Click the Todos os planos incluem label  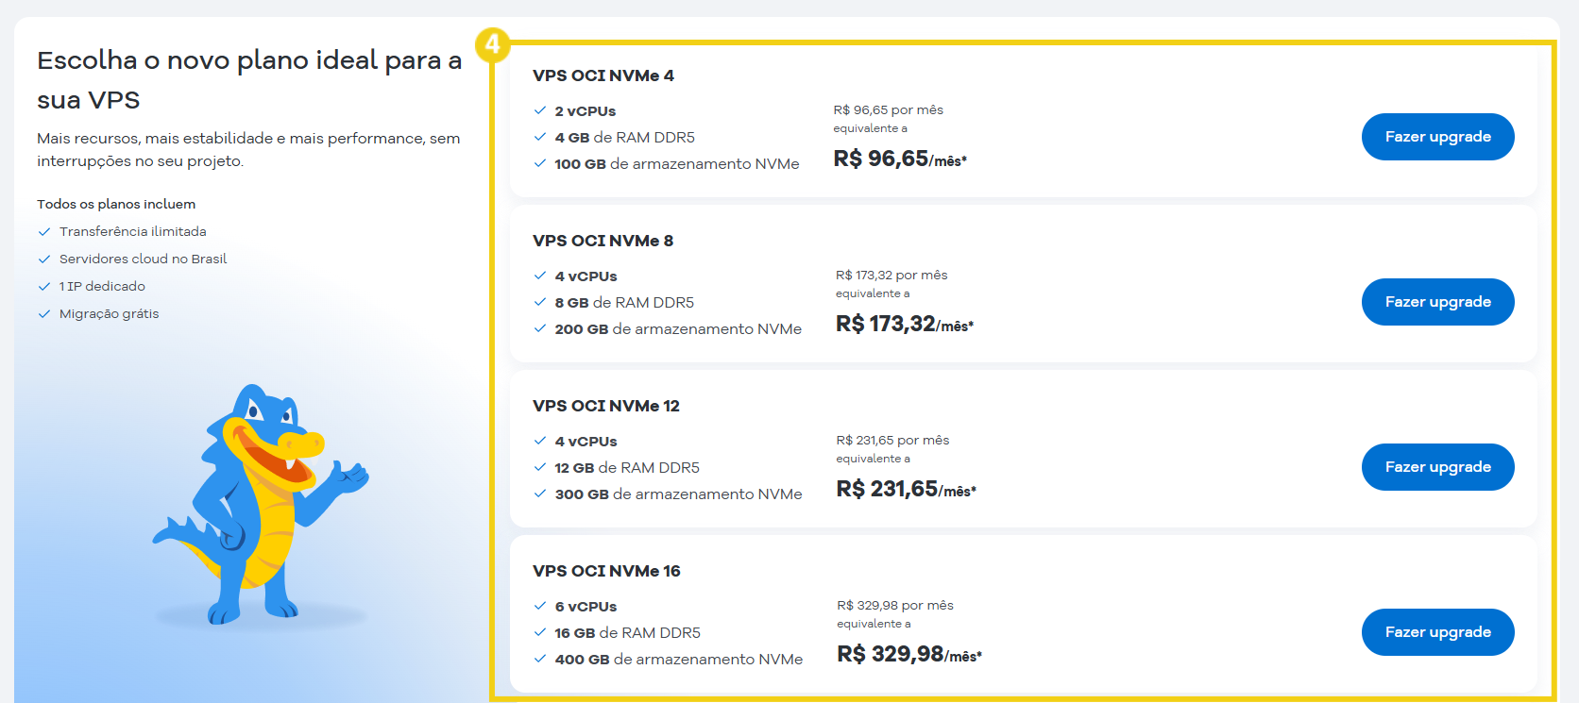click(x=116, y=204)
